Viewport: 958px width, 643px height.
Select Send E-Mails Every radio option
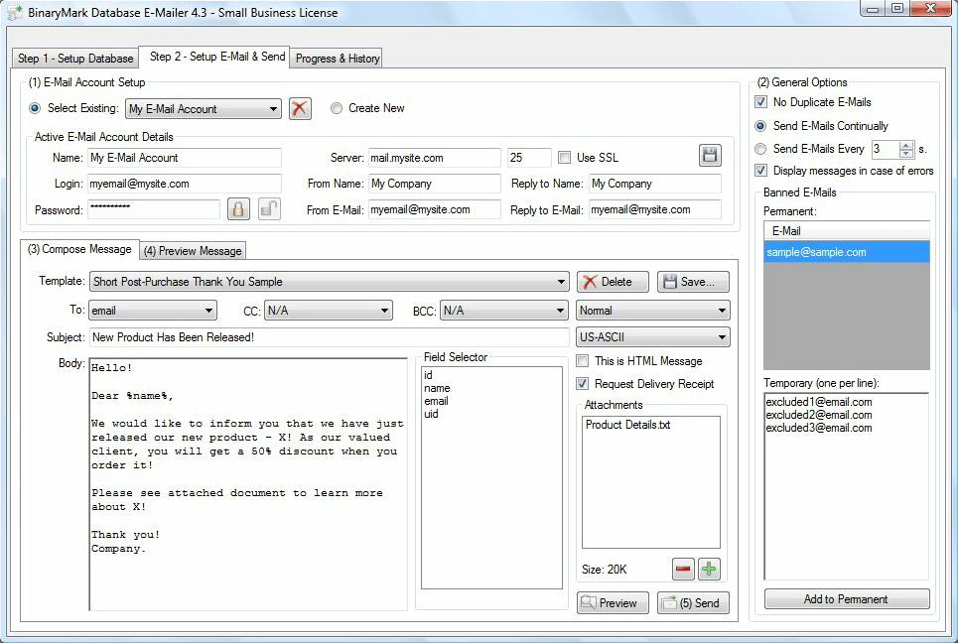(760, 149)
